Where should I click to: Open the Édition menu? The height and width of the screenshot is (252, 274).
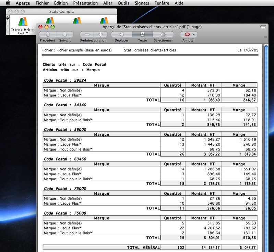pyautogui.click(x=61, y=3)
